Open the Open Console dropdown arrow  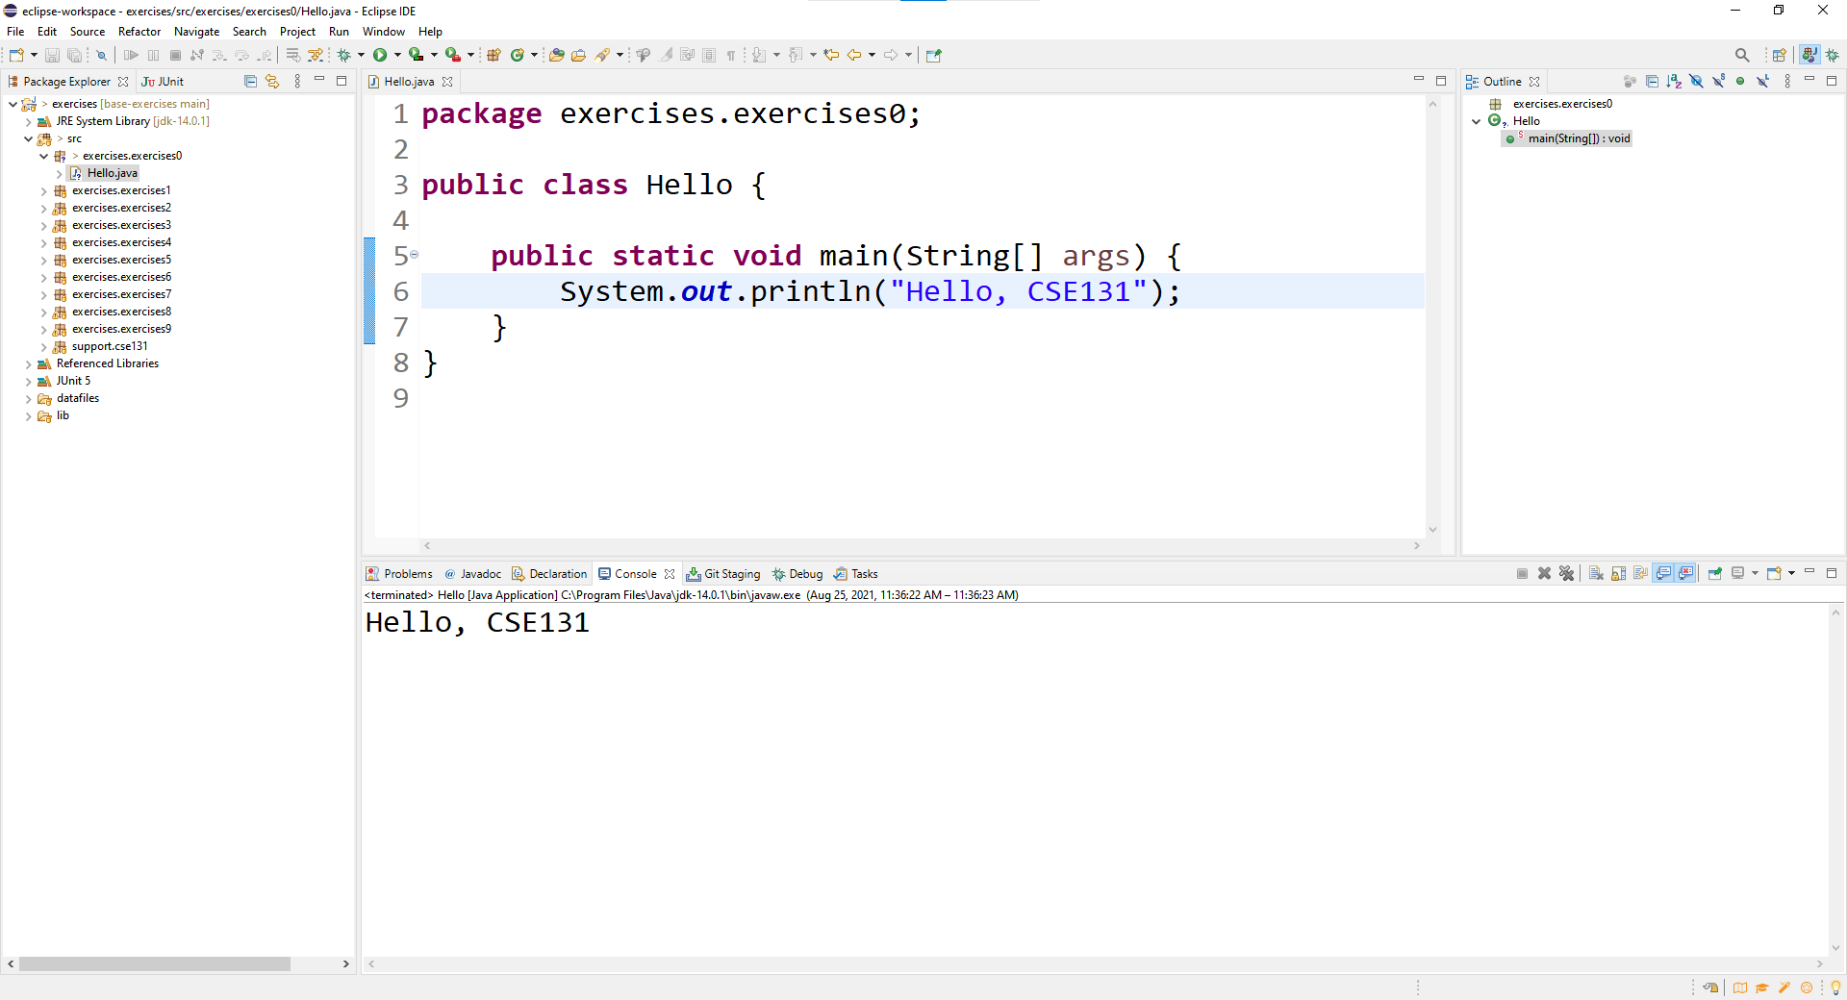pyautogui.click(x=1791, y=573)
